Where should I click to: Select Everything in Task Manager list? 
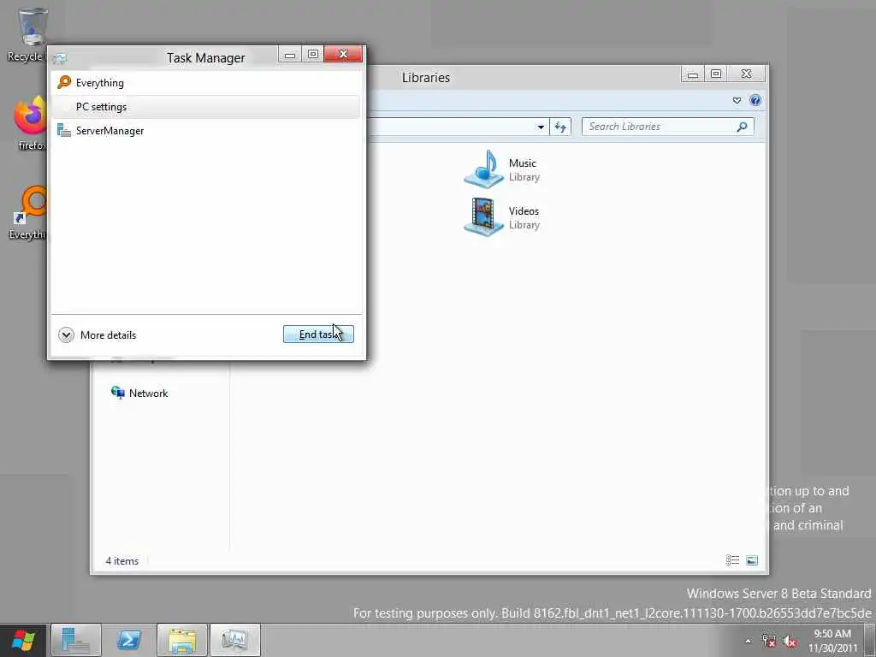(205, 83)
